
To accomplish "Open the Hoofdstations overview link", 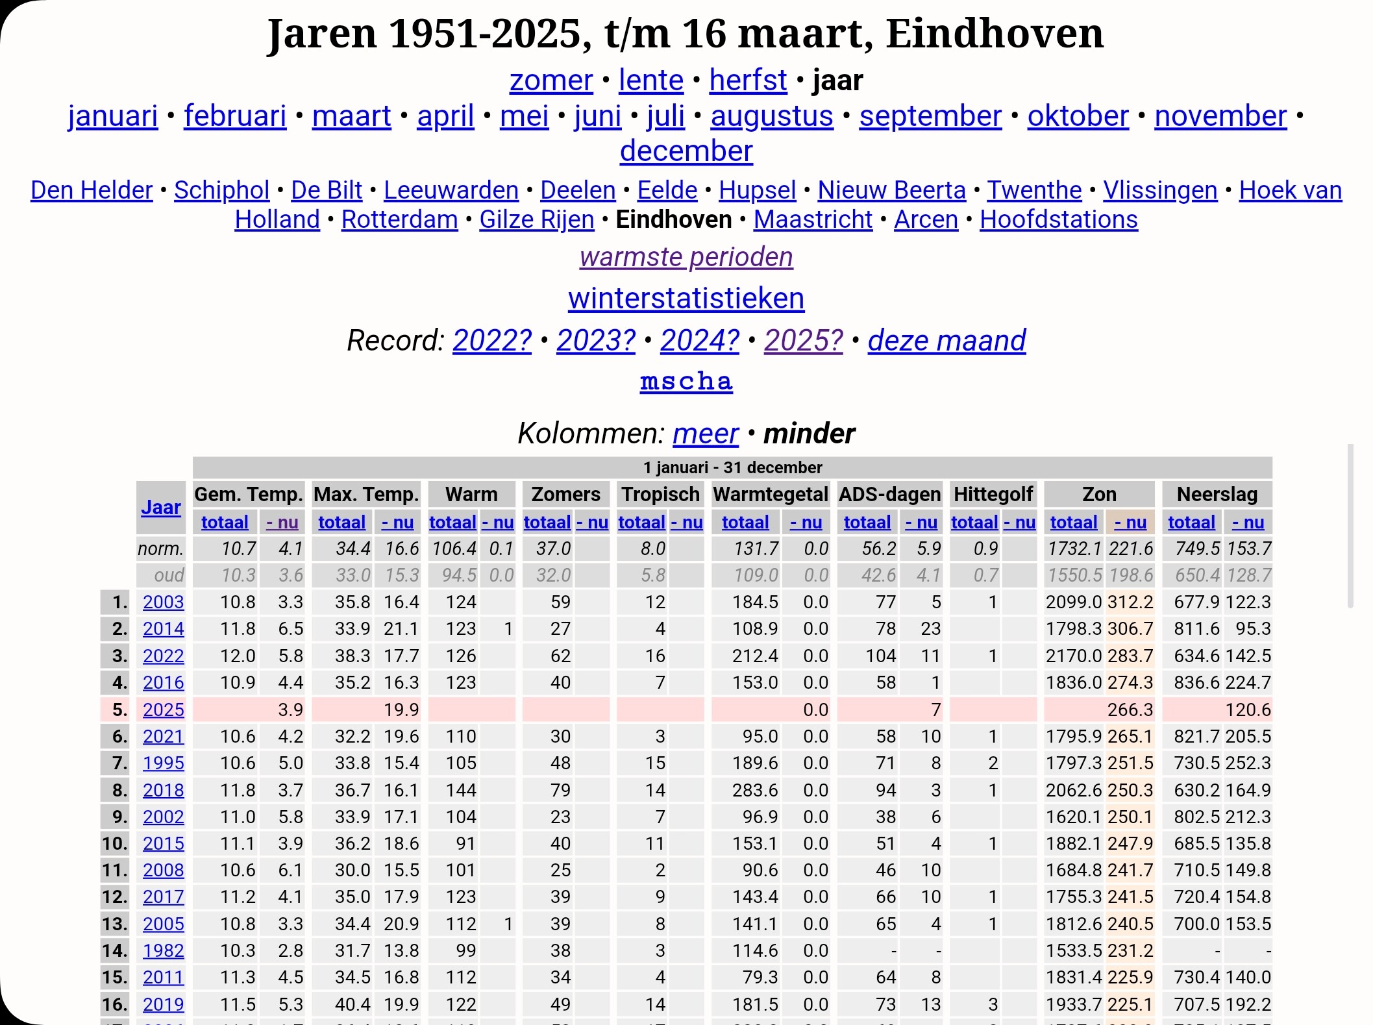I will click(x=1058, y=219).
